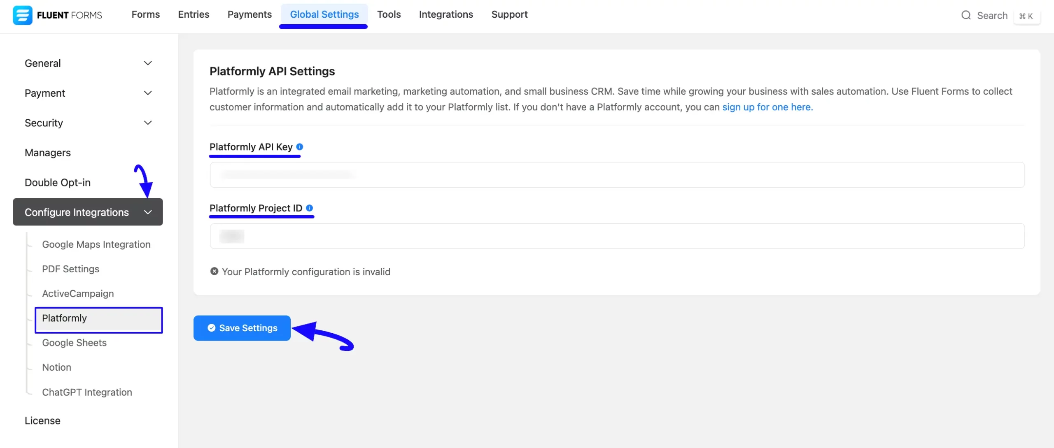This screenshot has height=448, width=1054.
Task: Open the Forms menu
Action: pos(146,14)
